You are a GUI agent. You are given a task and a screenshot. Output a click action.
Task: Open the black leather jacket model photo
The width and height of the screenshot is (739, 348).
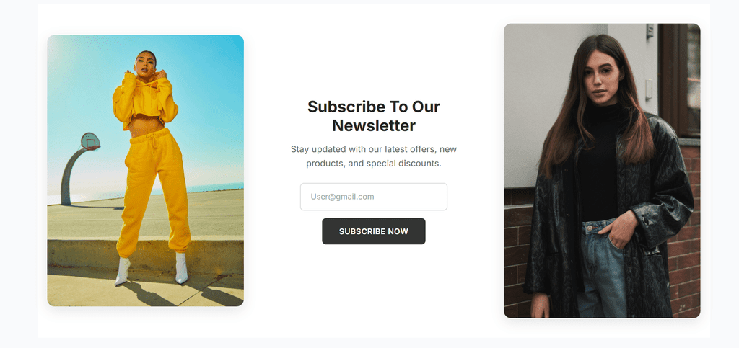pos(601,171)
